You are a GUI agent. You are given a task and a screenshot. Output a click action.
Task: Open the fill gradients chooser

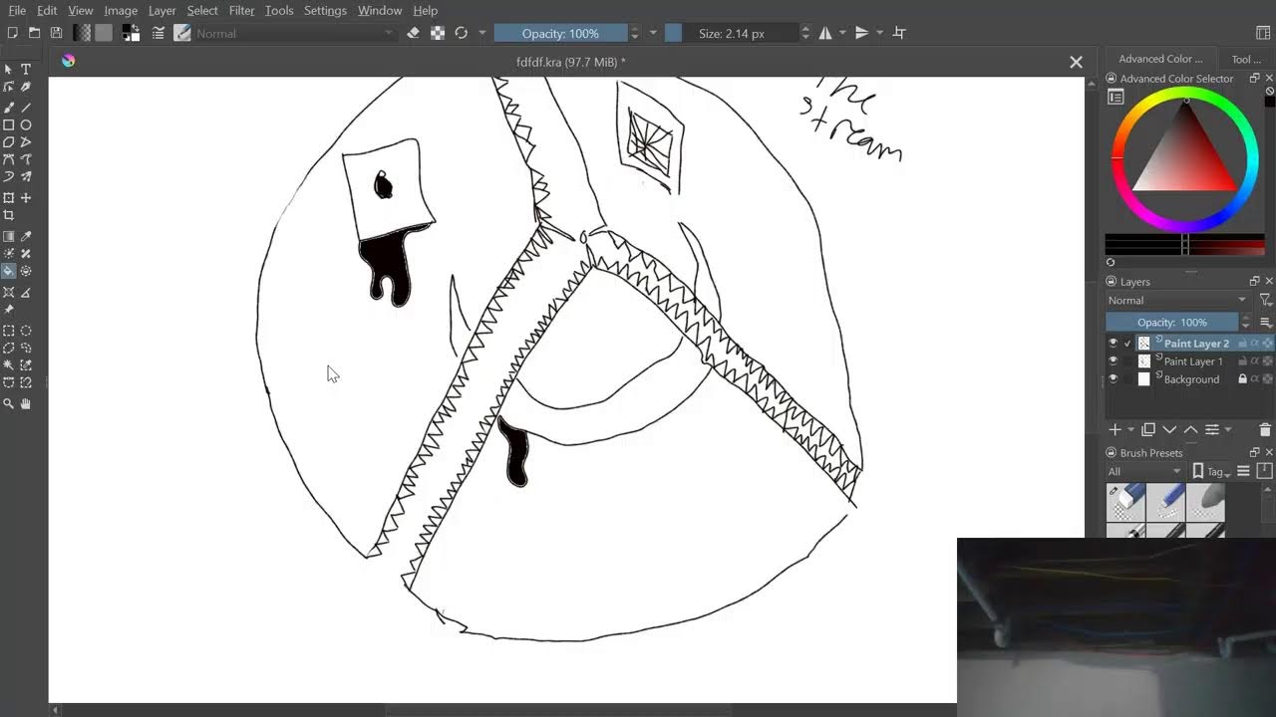(82, 33)
